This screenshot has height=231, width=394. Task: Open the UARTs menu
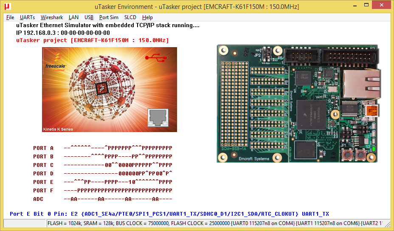[x=27, y=17]
